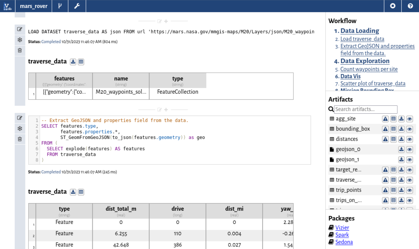Focus the Search artifacts input field

click(x=366, y=109)
